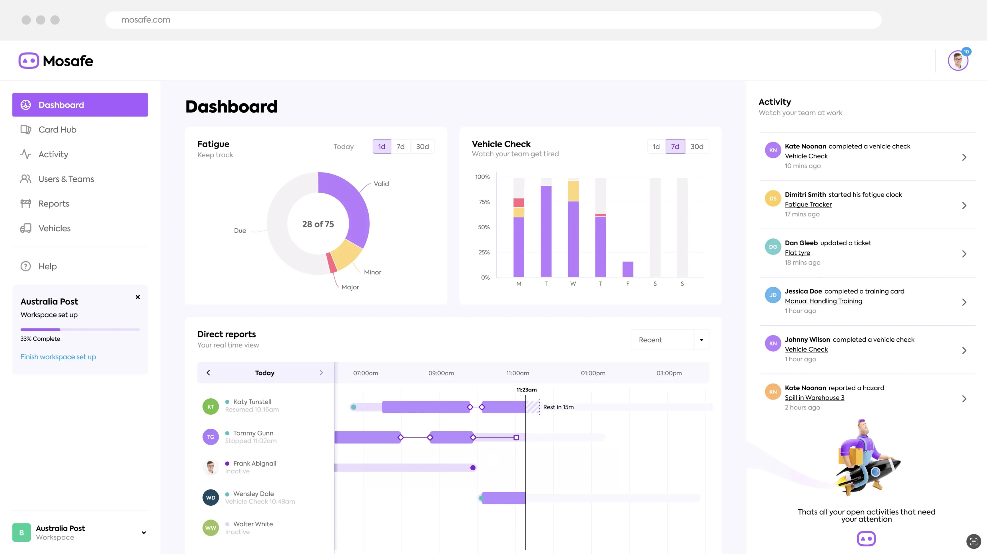Open the Recent dropdown in Direct reports
Viewport: 987px width, 554px height.
(x=670, y=340)
